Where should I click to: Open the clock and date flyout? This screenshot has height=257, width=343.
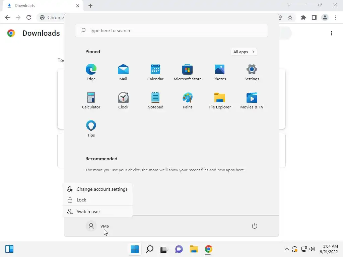coord(329,249)
